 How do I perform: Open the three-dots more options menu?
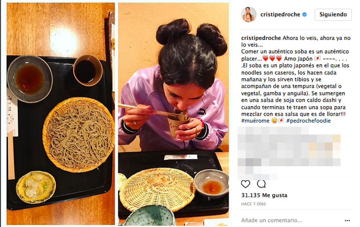(x=347, y=221)
